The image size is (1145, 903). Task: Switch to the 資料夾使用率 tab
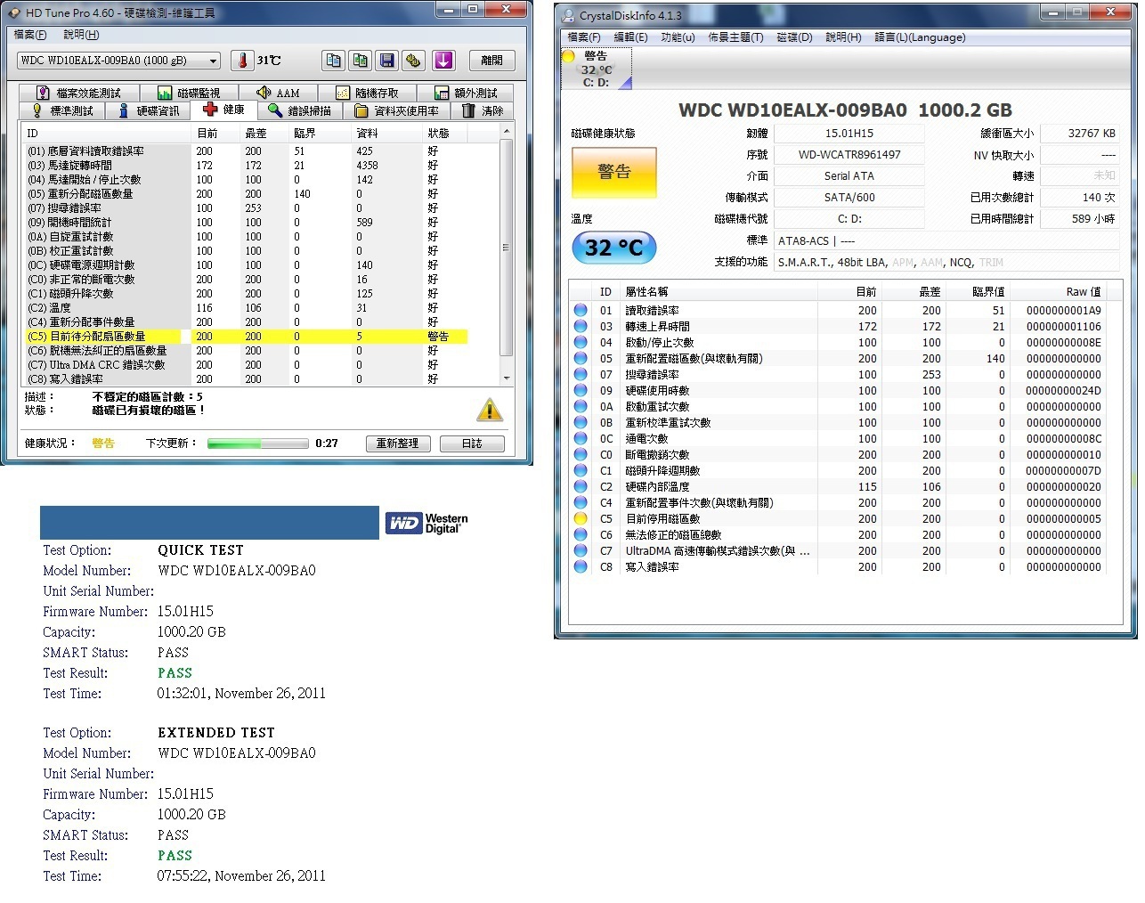point(397,110)
